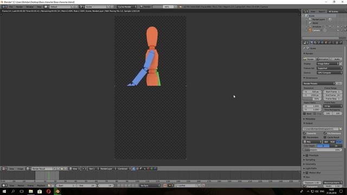Screen dimensions: 347x195
Task: Click the Camera object icon in outliner
Action: pos(310,30)
